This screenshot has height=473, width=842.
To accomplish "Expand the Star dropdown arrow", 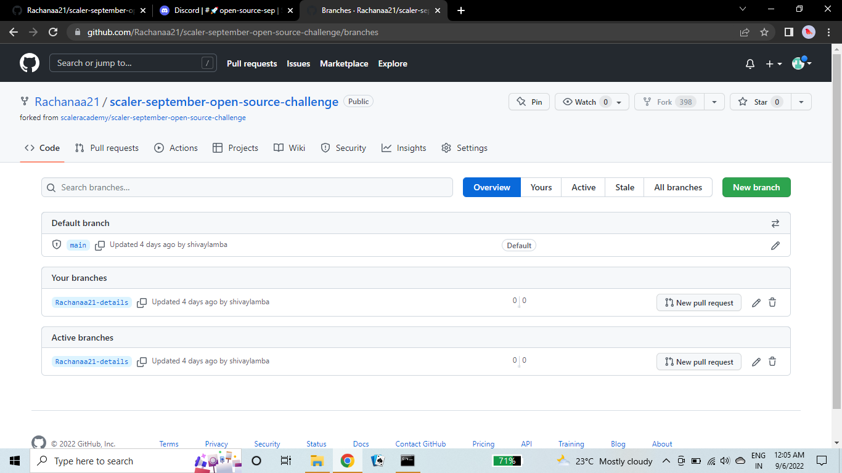I will pos(801,102).
